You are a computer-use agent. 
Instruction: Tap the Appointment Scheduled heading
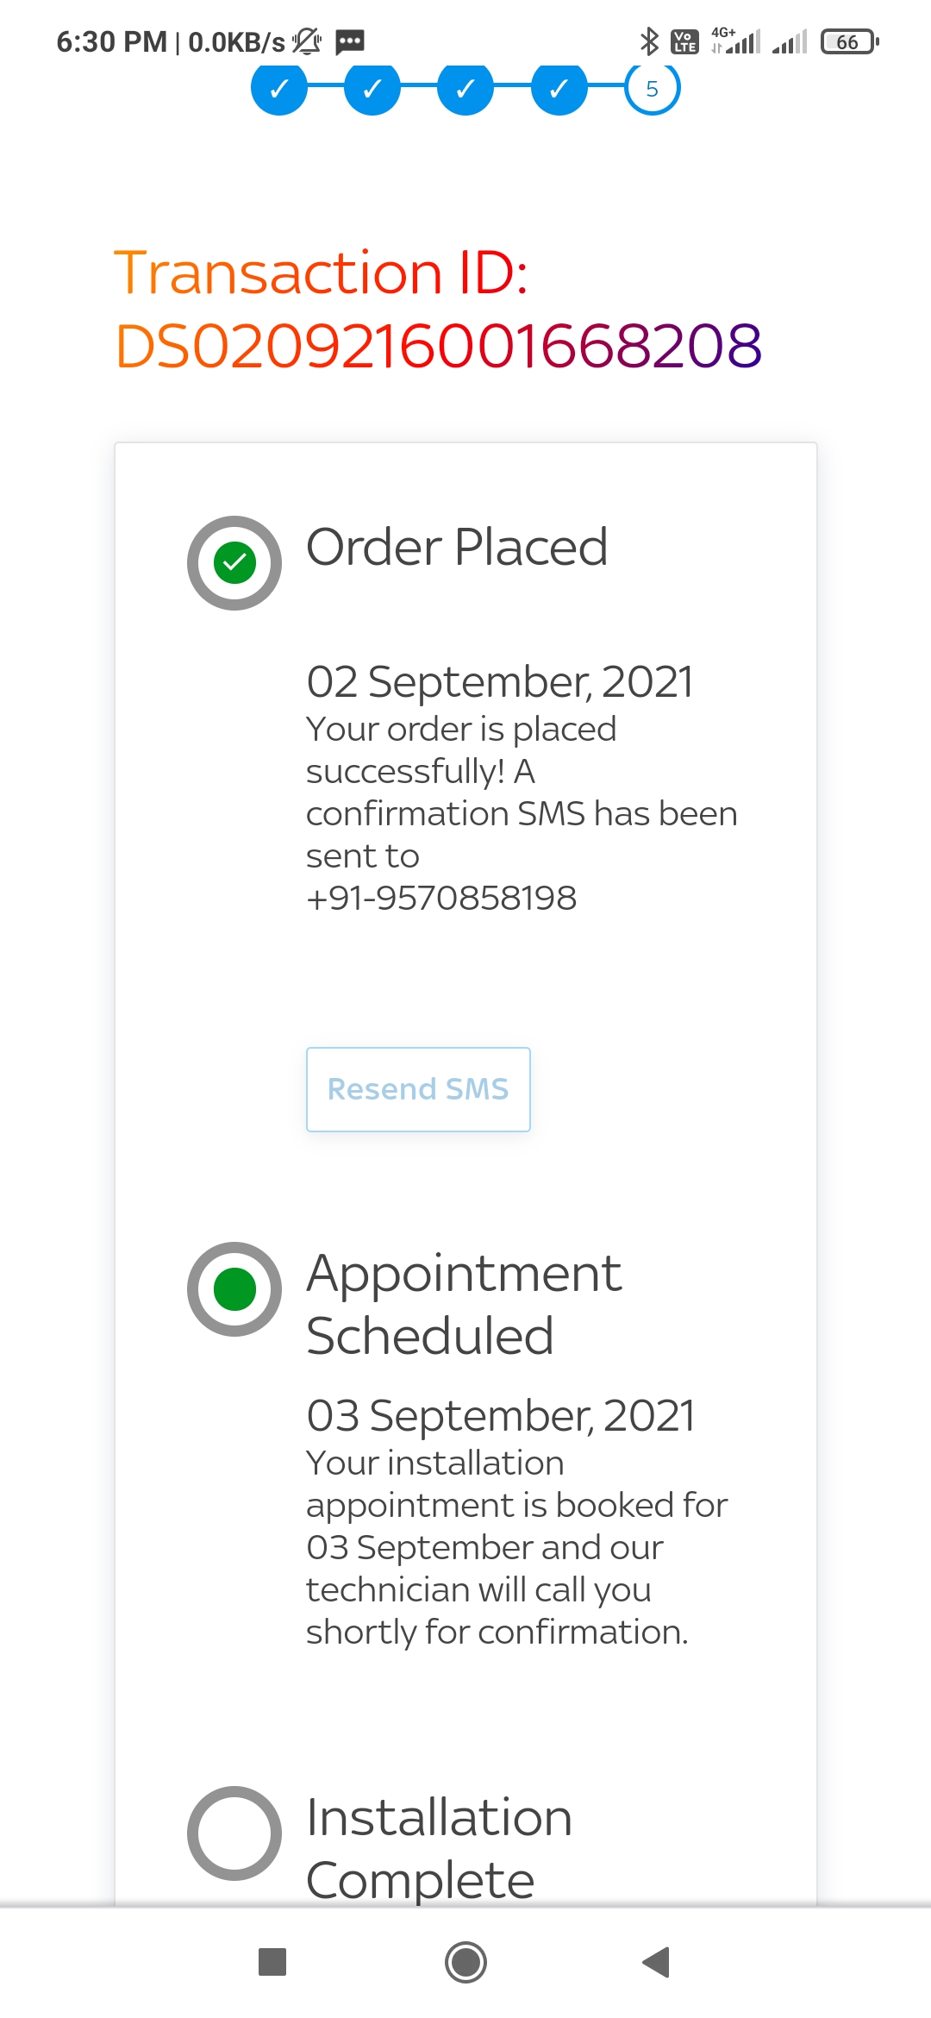[464, 1304]
